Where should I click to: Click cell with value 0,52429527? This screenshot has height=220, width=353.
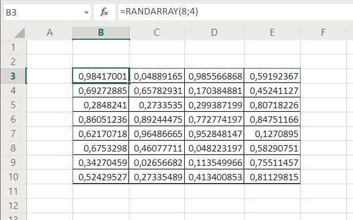click(101, 177)
